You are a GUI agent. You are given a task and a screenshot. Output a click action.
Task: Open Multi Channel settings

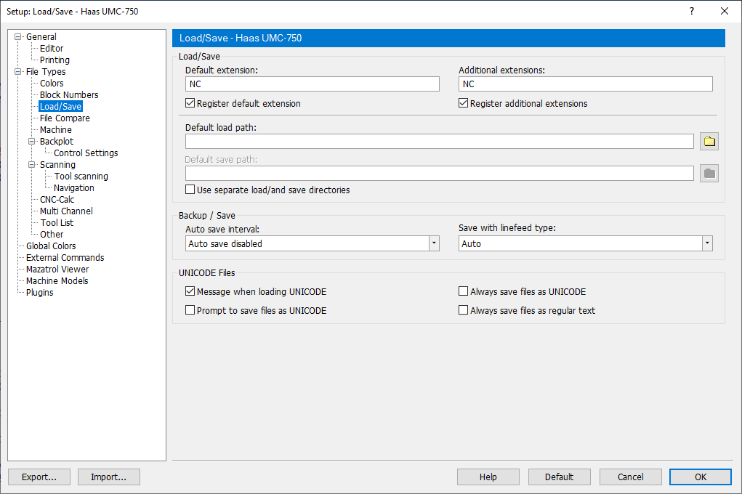click(66, 211)
